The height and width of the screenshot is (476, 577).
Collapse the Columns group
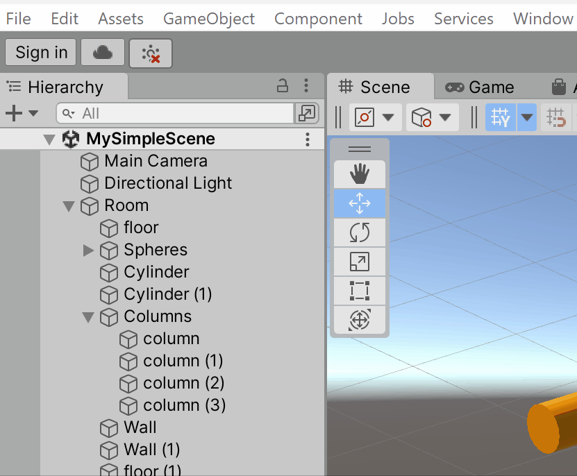(x=87, y=317)
